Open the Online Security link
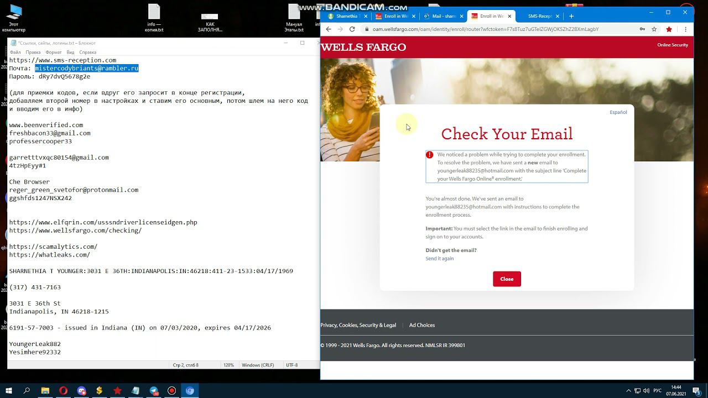 coord(672,45)
